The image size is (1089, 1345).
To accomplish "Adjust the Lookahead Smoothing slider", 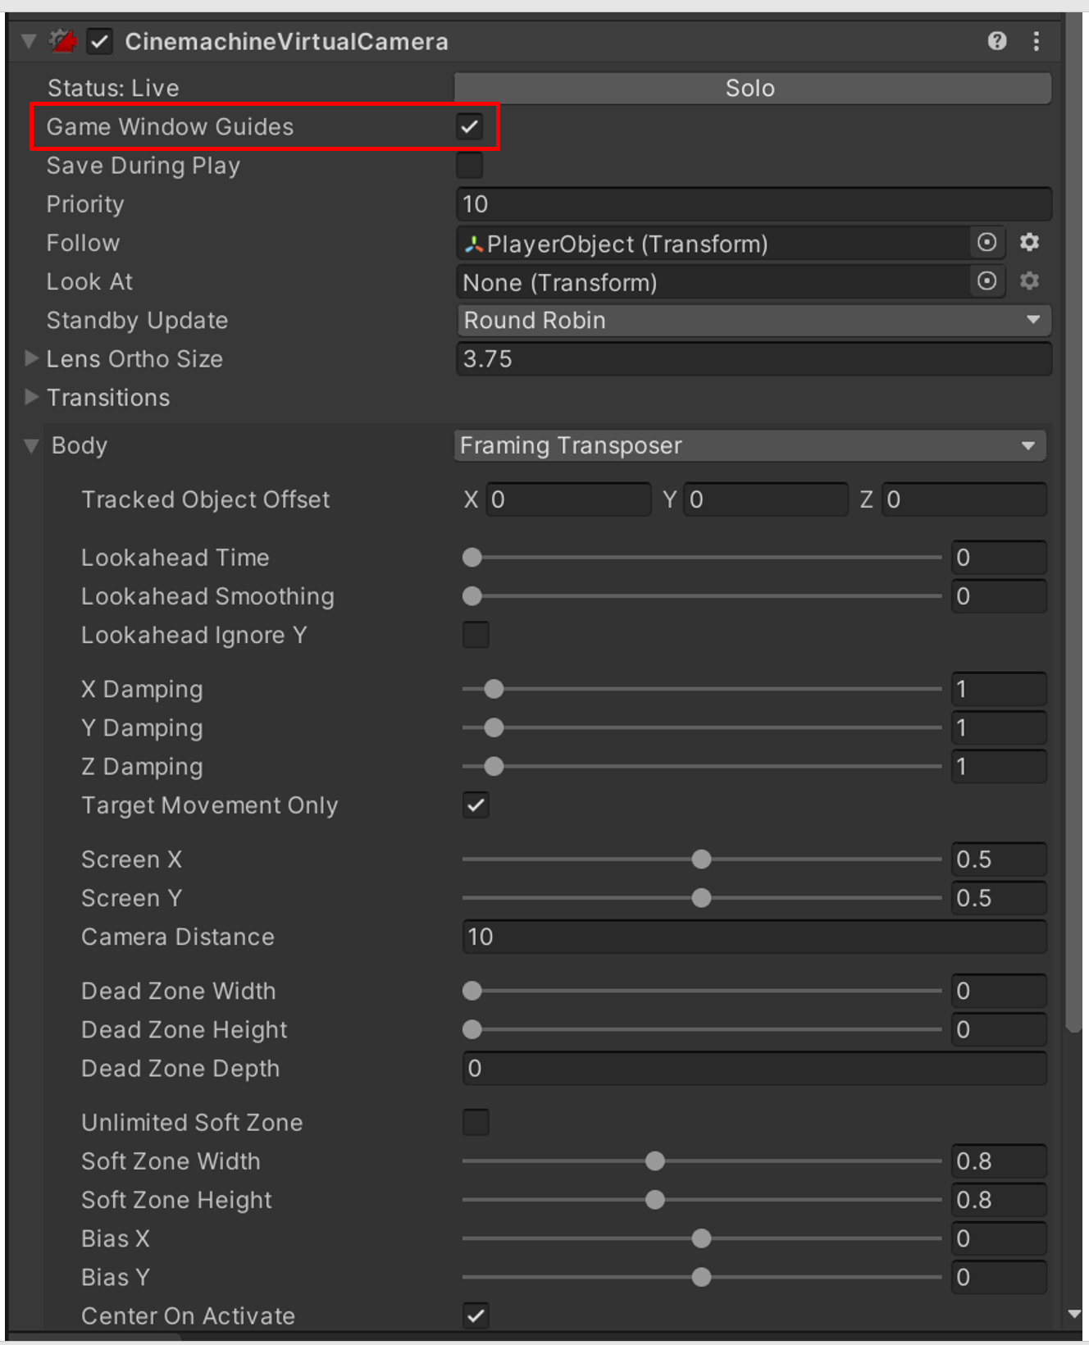I will click(x=702, y=596).
